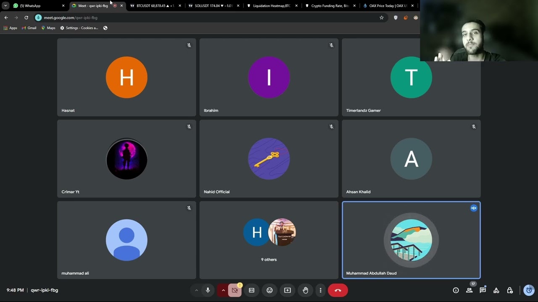
Task: Switch to the WhatsApp browser tab
Action: (34, 6)
